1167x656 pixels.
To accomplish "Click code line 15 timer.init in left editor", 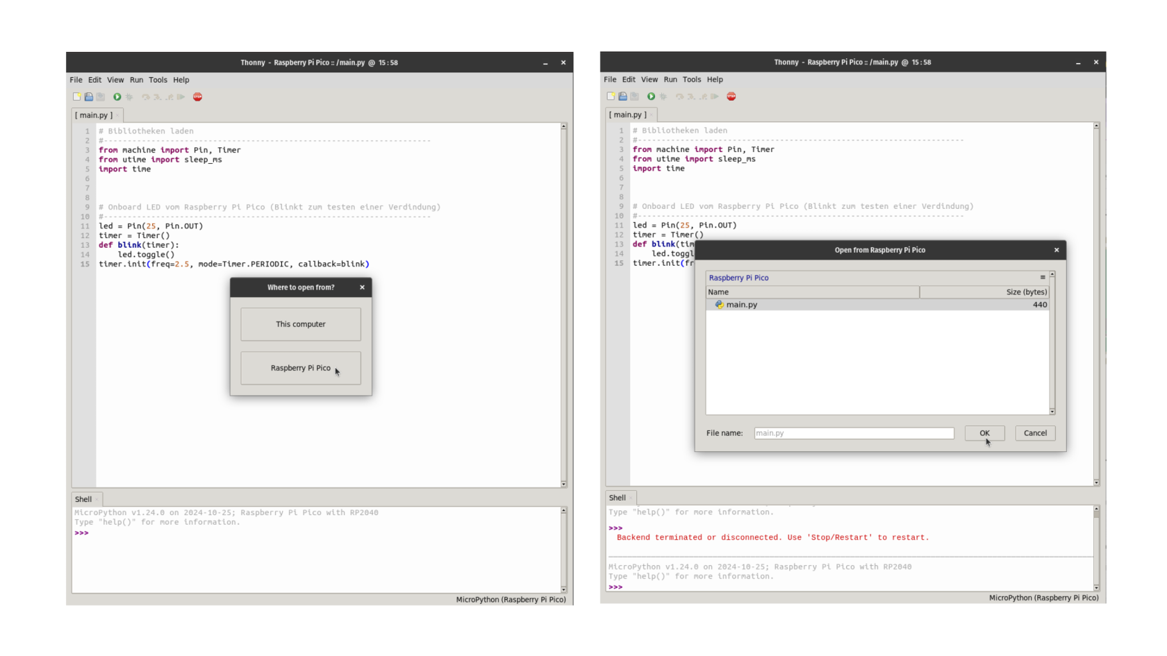I will [x=234, y=264].
